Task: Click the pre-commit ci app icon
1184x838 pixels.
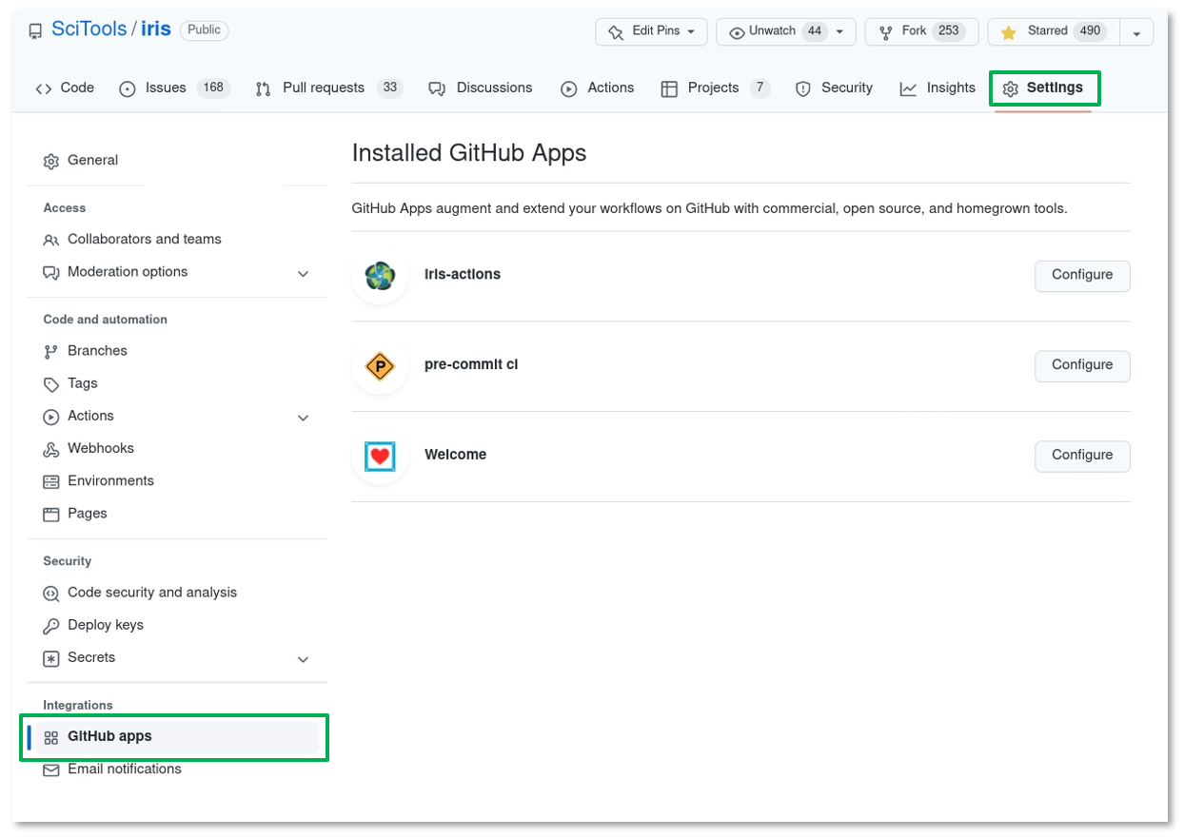Action: coord(380,366)
